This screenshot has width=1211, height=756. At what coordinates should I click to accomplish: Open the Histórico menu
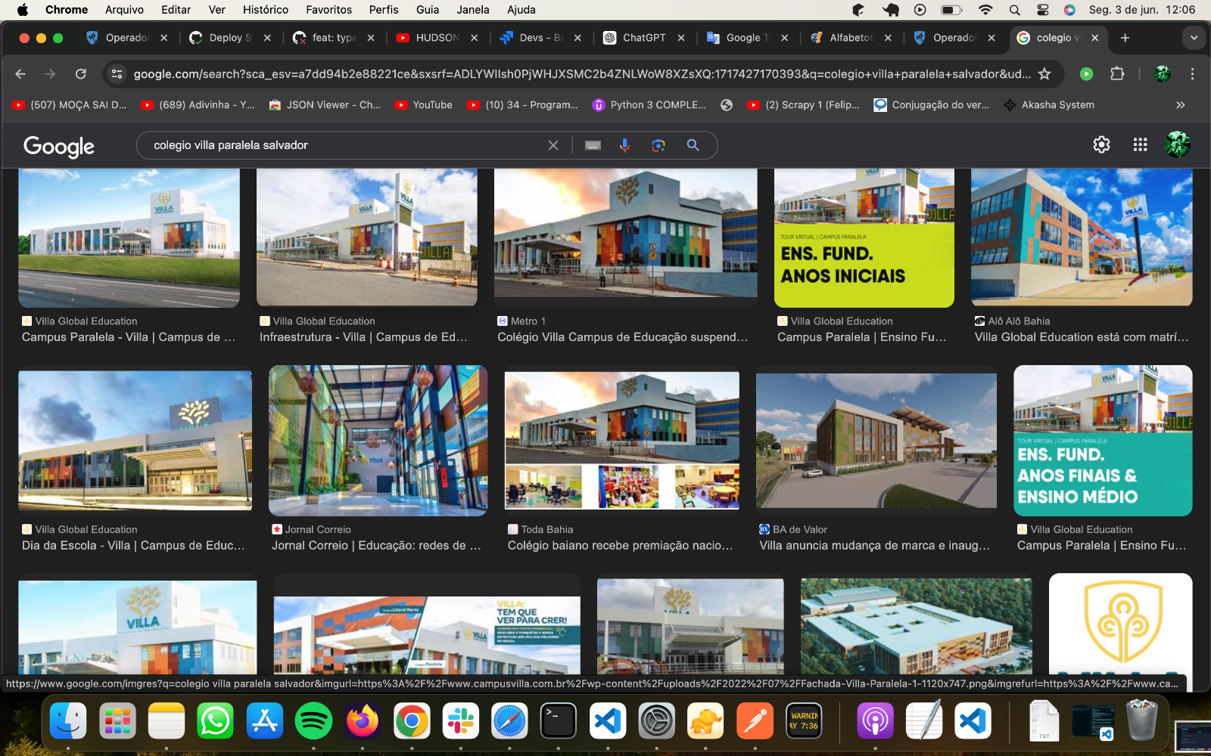tap(266, 10)
